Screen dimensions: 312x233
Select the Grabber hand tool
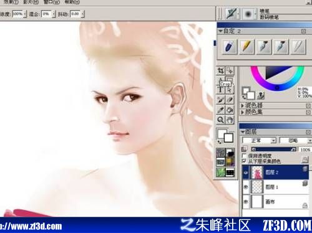230,120
